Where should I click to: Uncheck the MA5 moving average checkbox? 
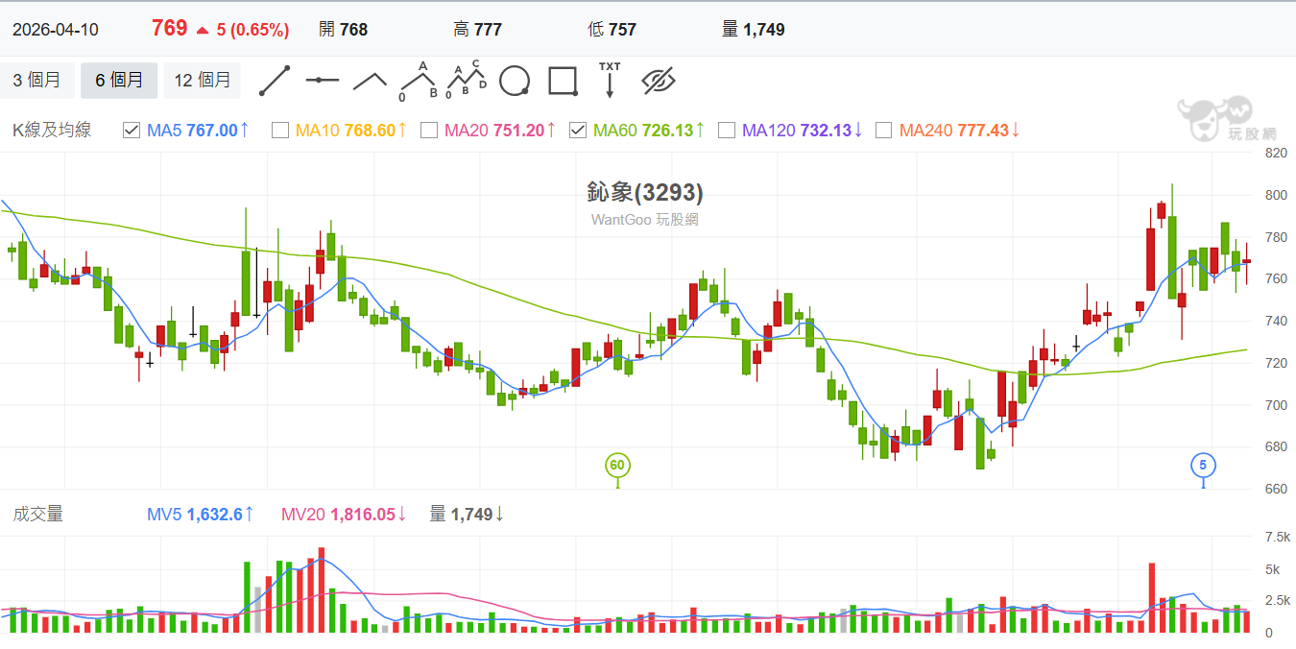(132, 131)
